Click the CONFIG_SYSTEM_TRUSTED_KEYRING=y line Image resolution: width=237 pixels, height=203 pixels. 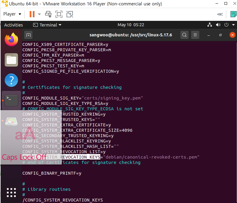pos(64,114)
